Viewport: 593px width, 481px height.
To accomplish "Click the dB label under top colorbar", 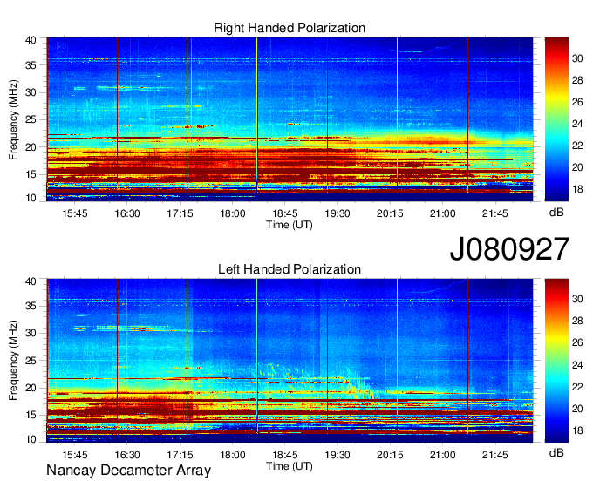I will tap(556, 213).
